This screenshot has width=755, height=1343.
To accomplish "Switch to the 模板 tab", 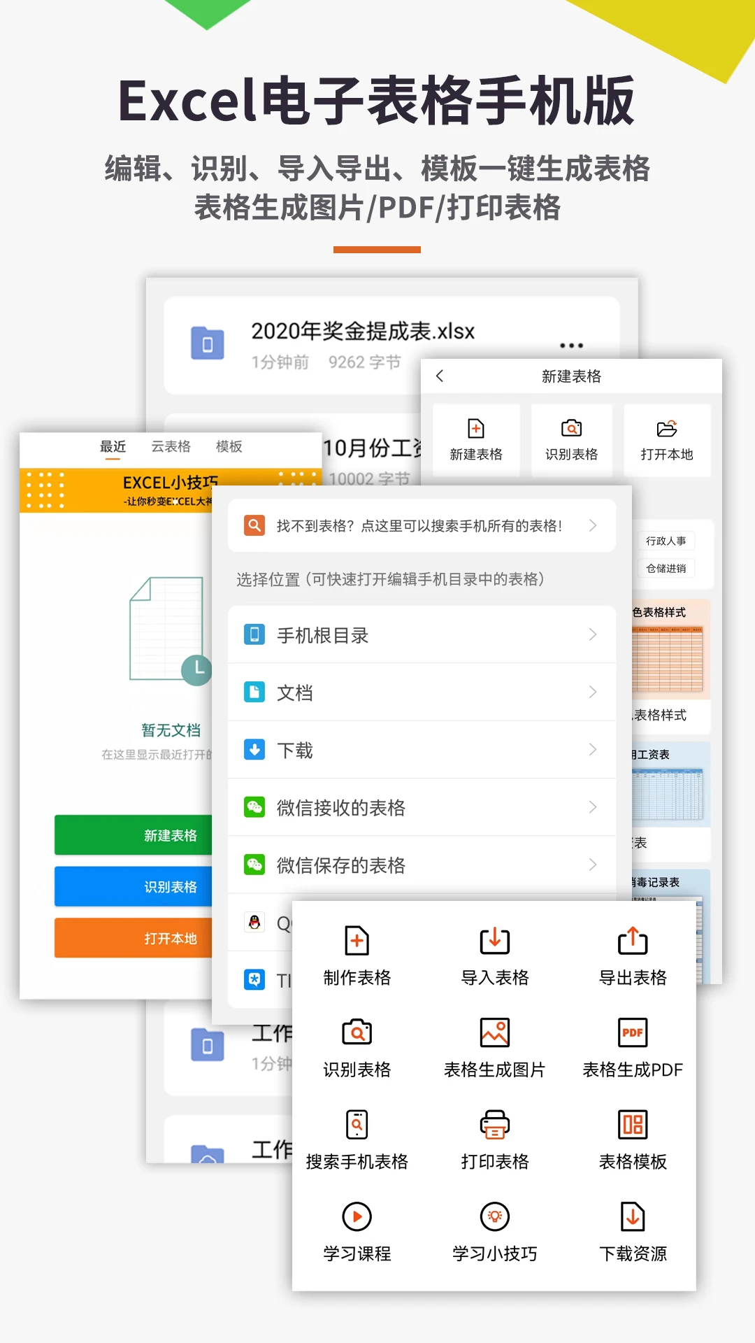I will (x=229, y=446).
